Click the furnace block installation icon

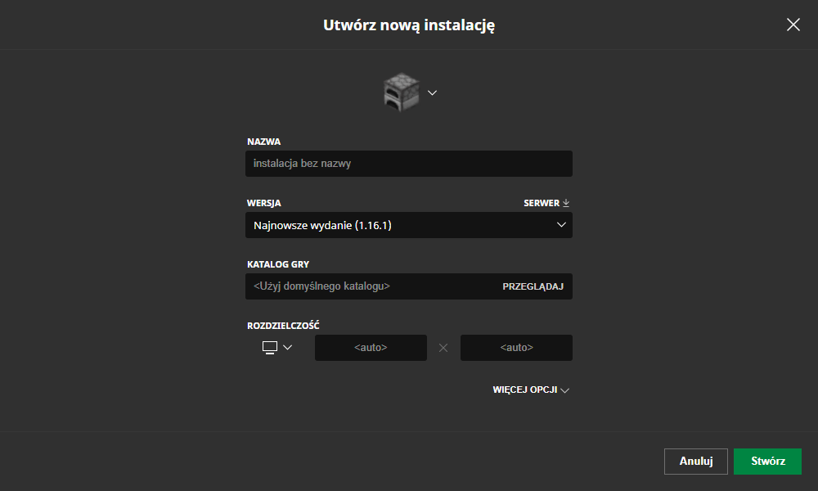tap(401, 92)
